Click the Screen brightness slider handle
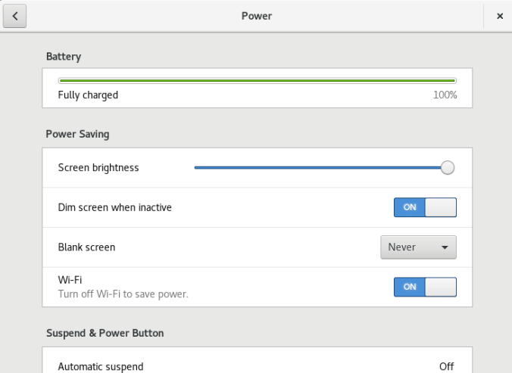The height and width of the screenshot is (373, 512). [x=447, y=168]
